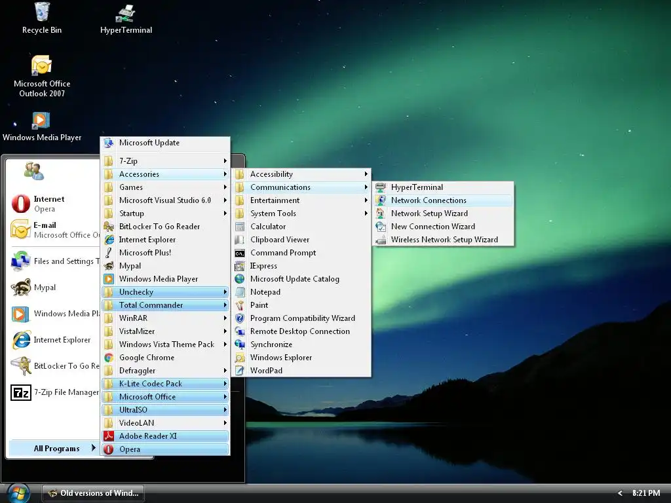Open Startup folder entry
This screenshot has height=503, width=671.
[165, 214]
